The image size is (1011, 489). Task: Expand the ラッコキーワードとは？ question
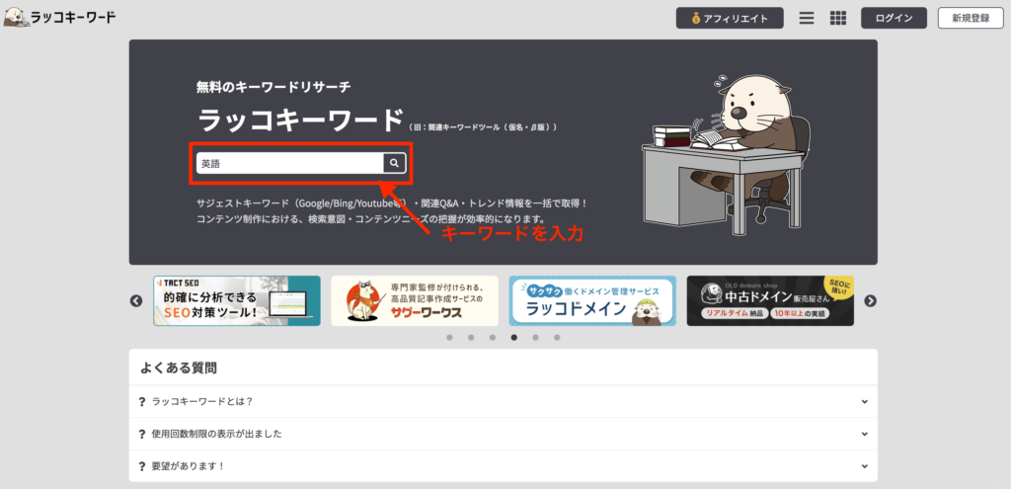pos(503,401)
